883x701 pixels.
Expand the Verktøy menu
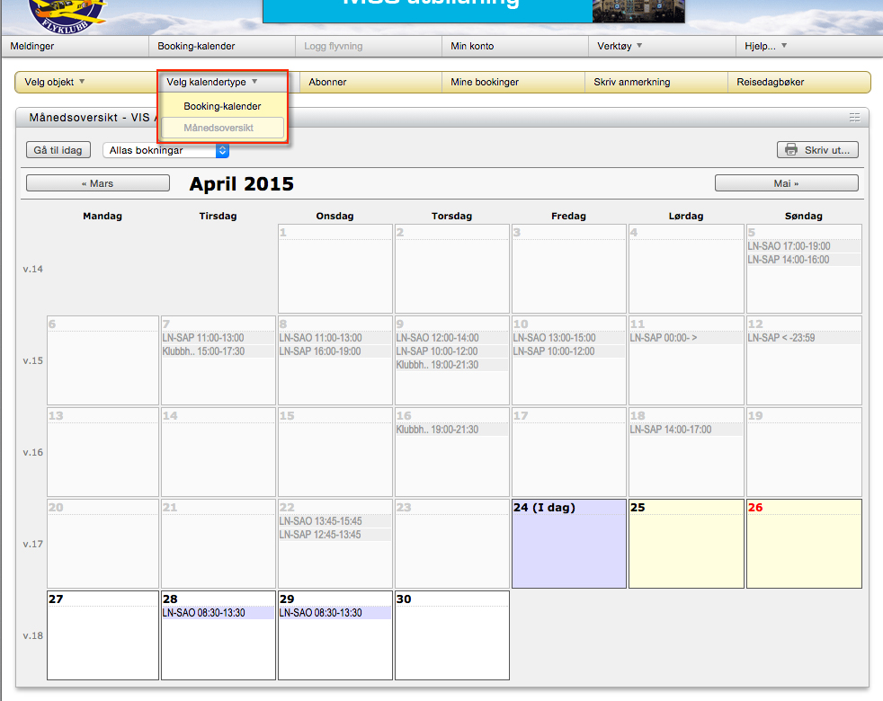(620, 46)
